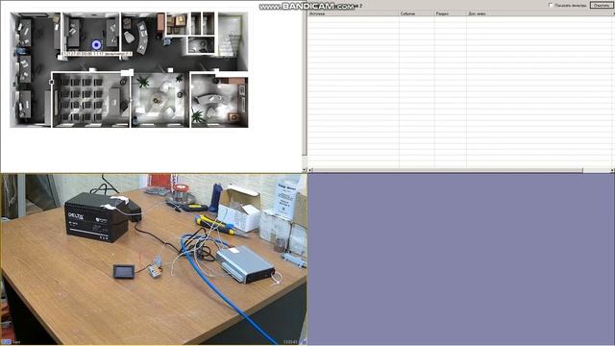Select the empty purple camera cell

461,259
